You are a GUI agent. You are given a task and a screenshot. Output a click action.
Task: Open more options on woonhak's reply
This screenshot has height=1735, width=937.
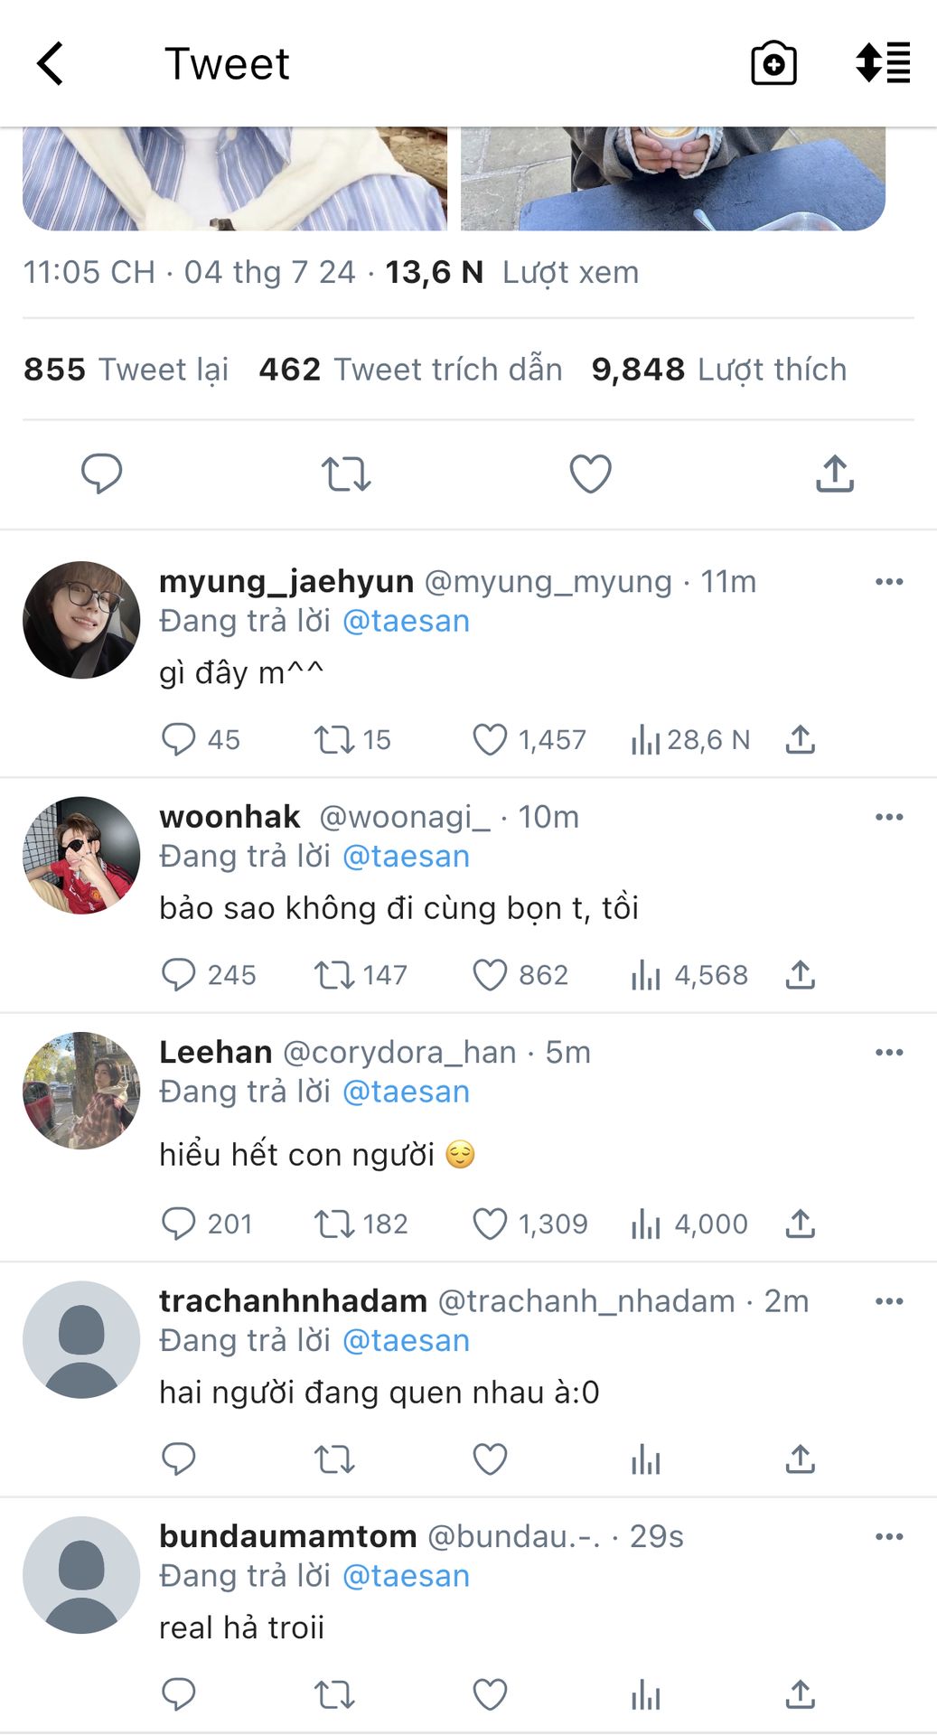889,817
